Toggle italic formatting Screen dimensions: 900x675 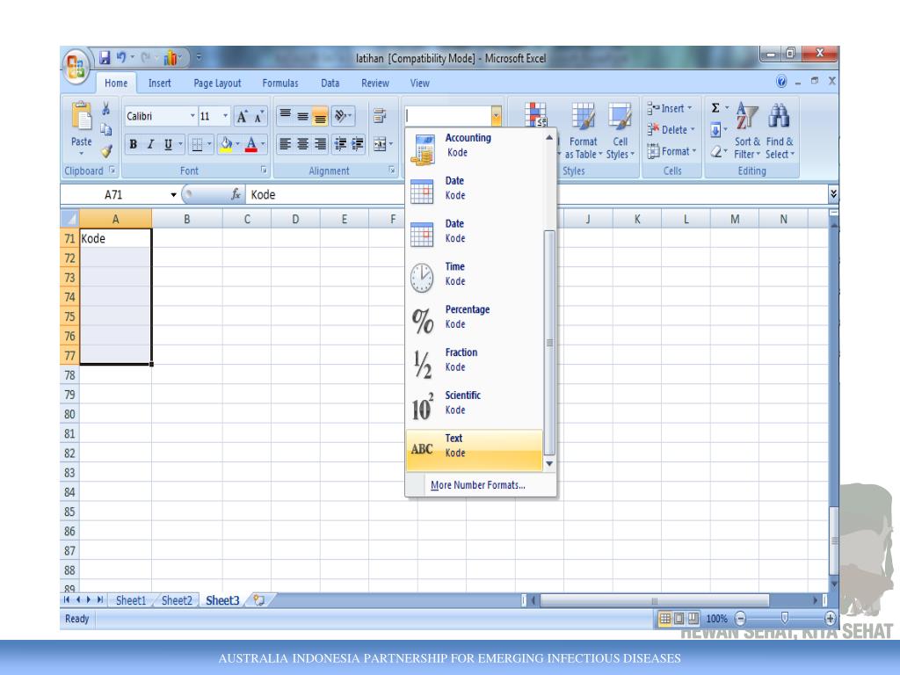[150, 144]
